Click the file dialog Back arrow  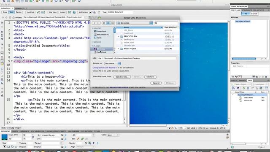click(x=94, y=23)
